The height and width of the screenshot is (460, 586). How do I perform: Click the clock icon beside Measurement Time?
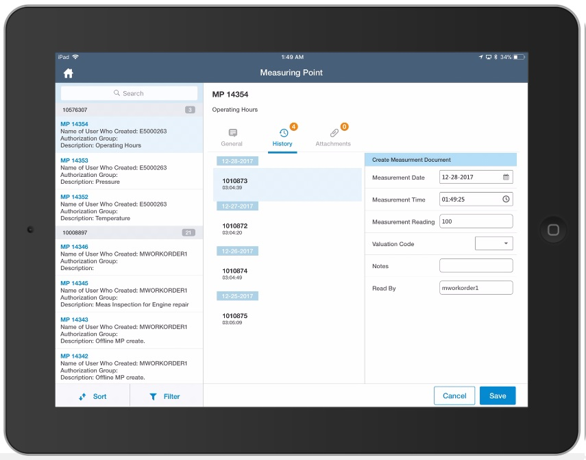505,199
